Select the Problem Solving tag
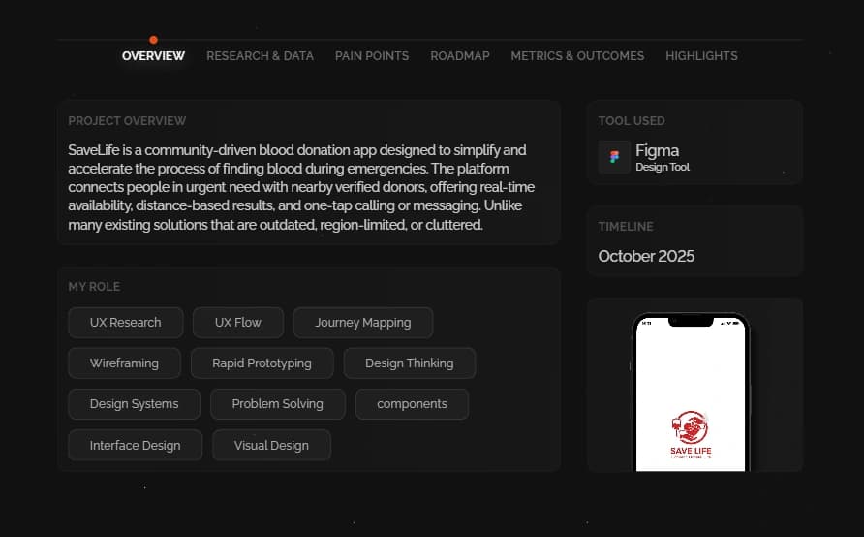This screenshot has width=864, height=537. 278,404
